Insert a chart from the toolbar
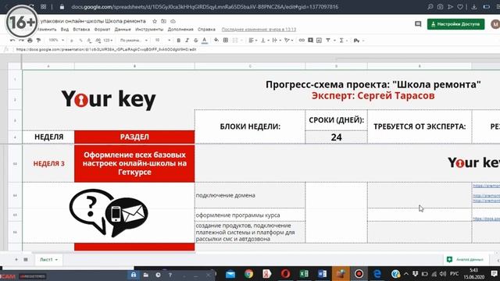The image size is (500, 281). click(319, 40)
